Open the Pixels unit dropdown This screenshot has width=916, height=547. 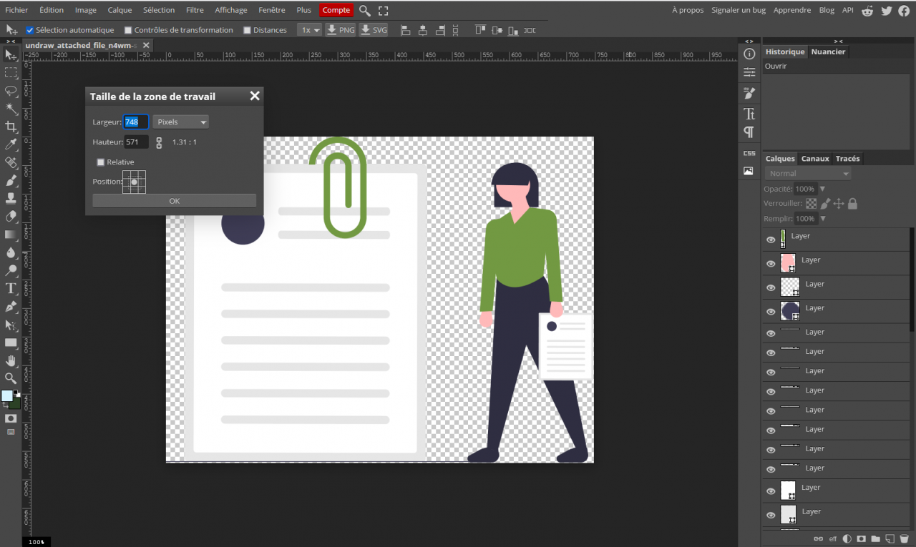(x=181, y=122)
